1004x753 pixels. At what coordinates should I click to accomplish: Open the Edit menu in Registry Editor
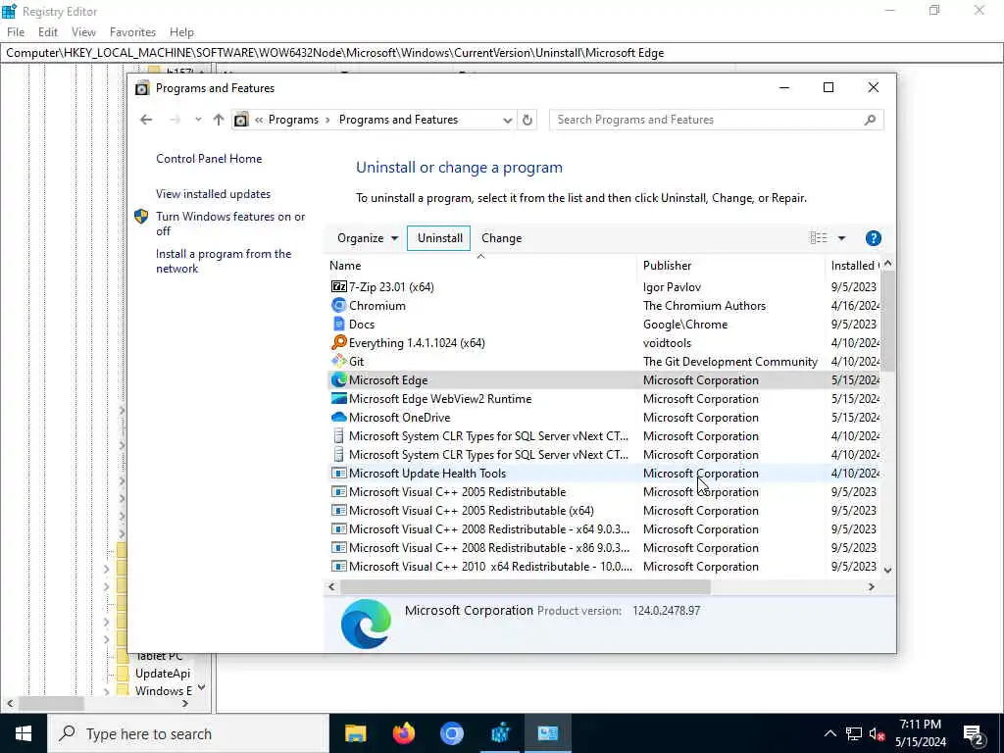coord(48,32)
